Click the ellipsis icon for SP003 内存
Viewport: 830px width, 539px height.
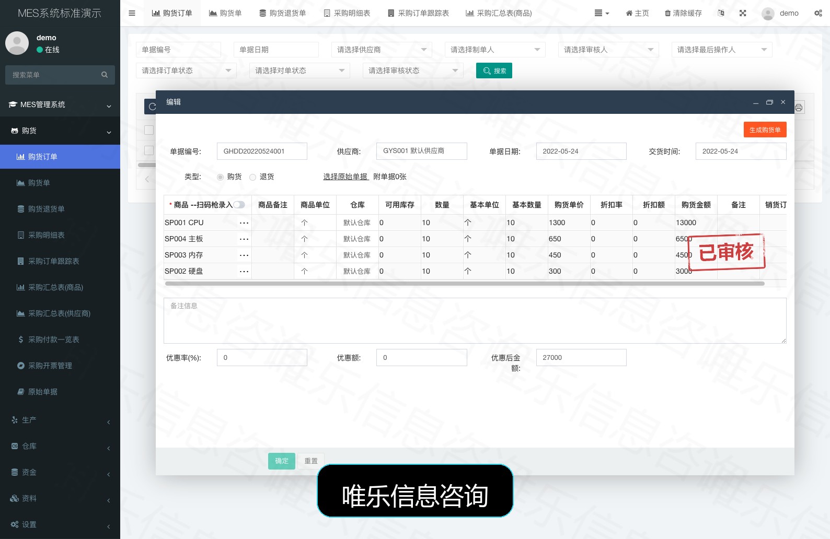click(x=244, y=255)
